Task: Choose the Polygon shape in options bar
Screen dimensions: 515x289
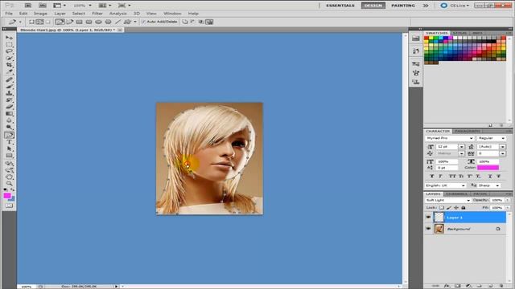Action: (x=108, y=22)
